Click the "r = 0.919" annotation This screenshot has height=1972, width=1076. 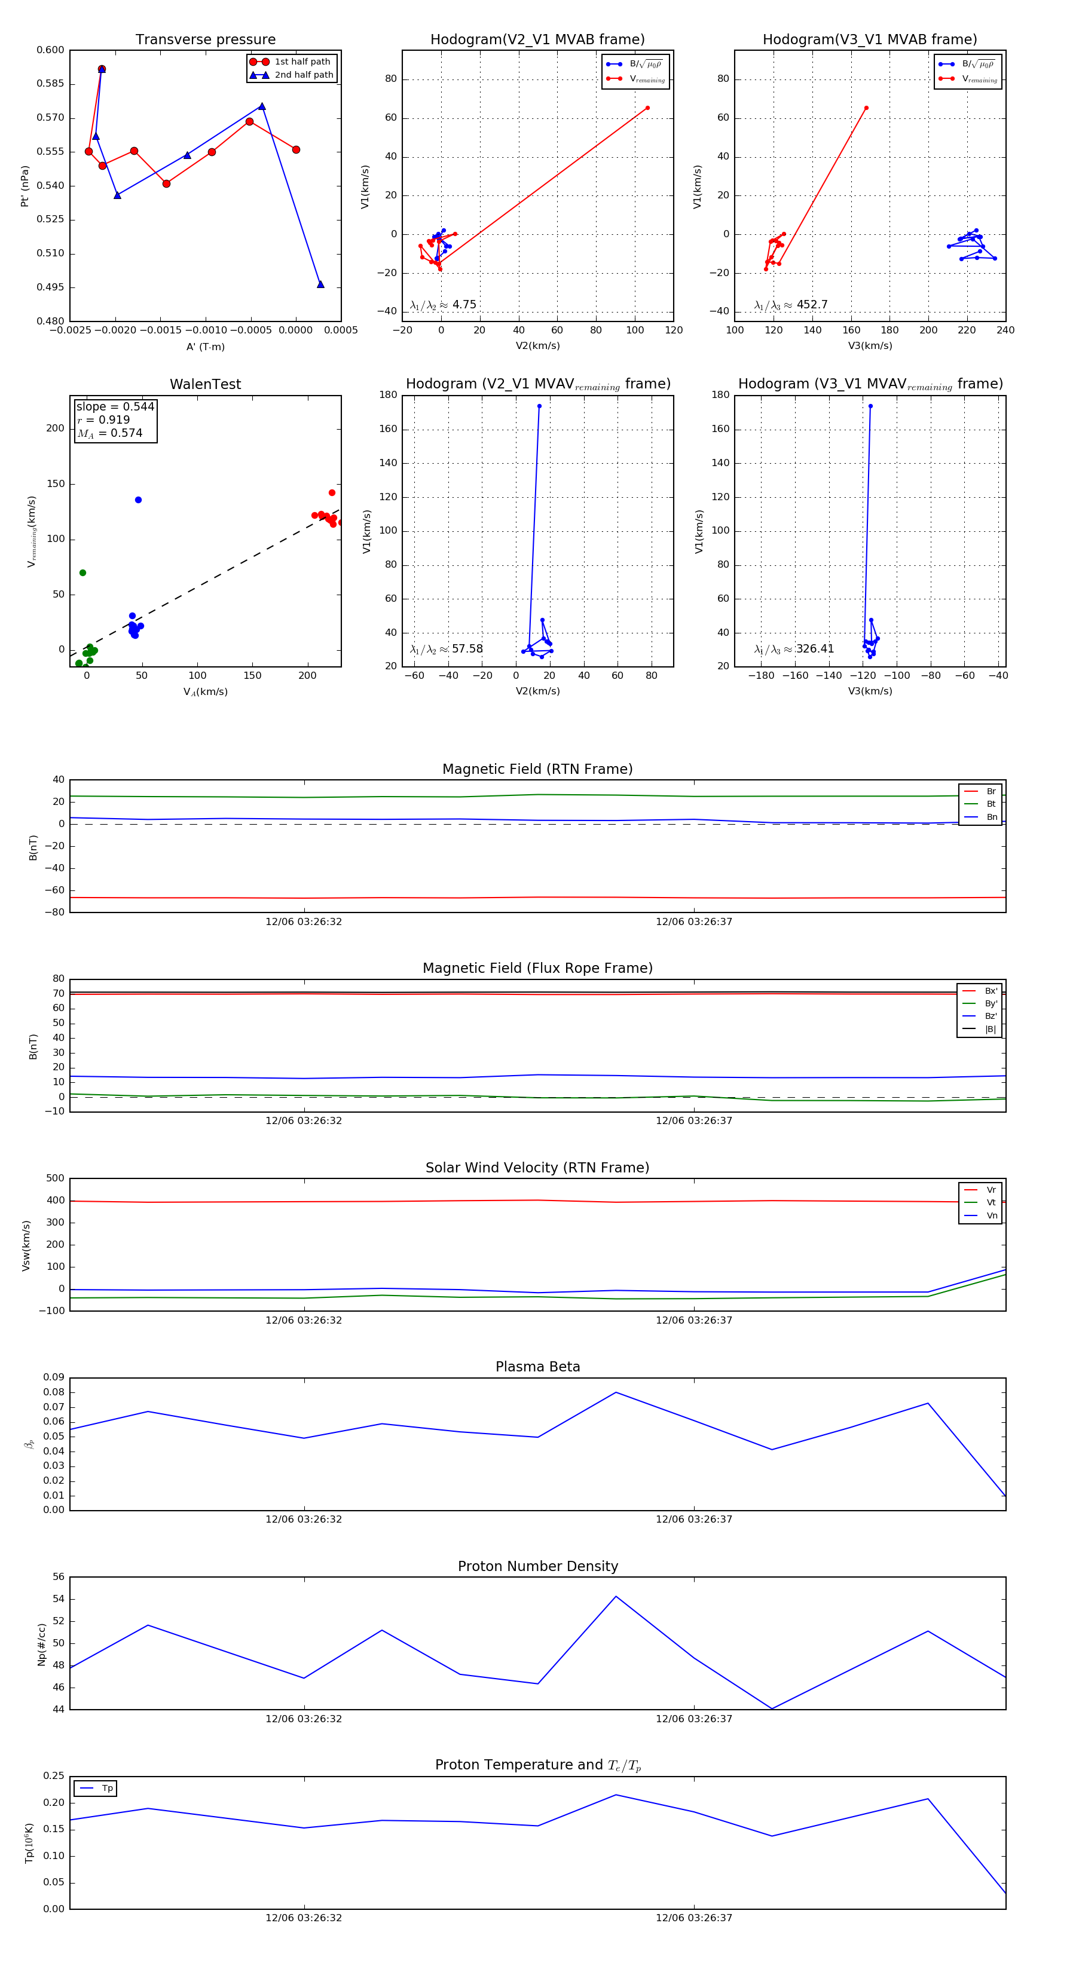(103, 419)
